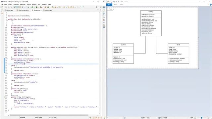
Task: Click the Undo icon in Paint title bar
Action: (x=114, y=2)
